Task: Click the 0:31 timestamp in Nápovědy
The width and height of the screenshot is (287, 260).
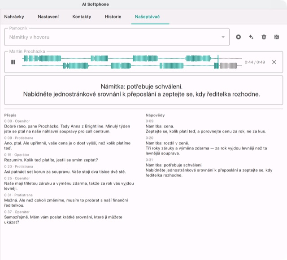Action: point(149,160)
